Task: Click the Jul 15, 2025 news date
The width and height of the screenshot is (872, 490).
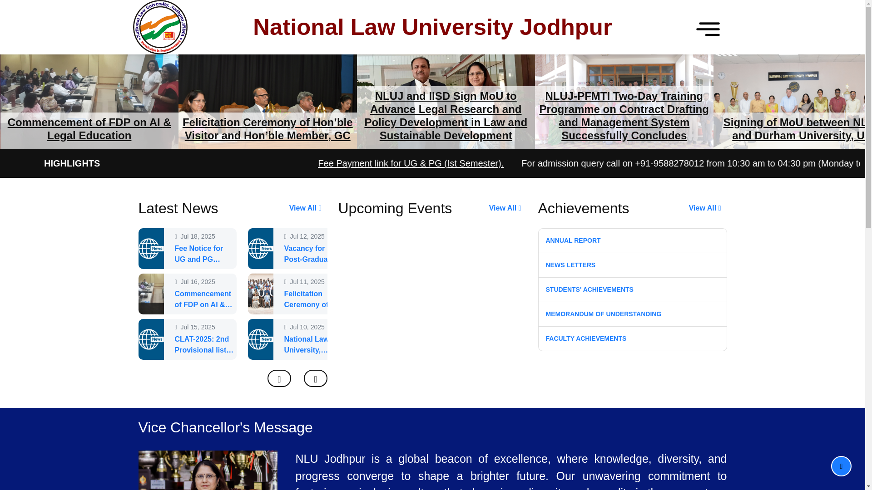Action: pos(198,327)
